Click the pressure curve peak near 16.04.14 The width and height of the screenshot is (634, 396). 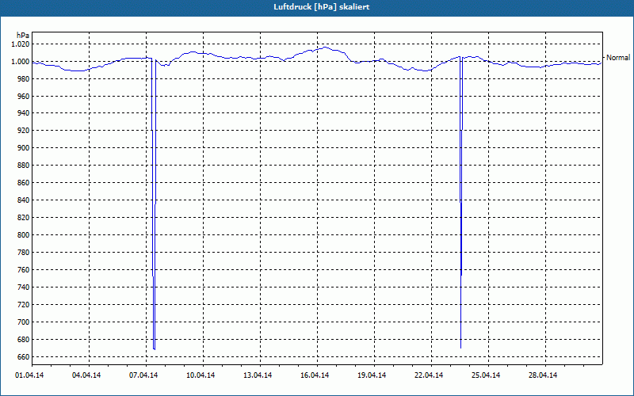click(325, 48)
